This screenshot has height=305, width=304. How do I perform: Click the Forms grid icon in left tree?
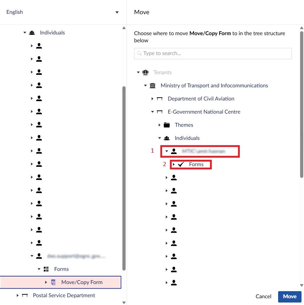46,269
